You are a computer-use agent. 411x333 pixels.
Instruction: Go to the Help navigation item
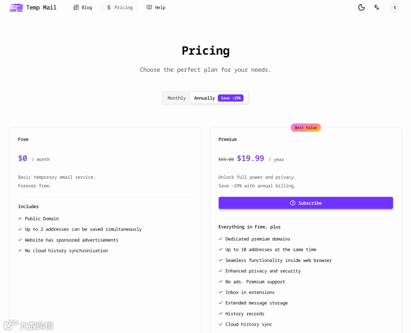tap(160, 8)
